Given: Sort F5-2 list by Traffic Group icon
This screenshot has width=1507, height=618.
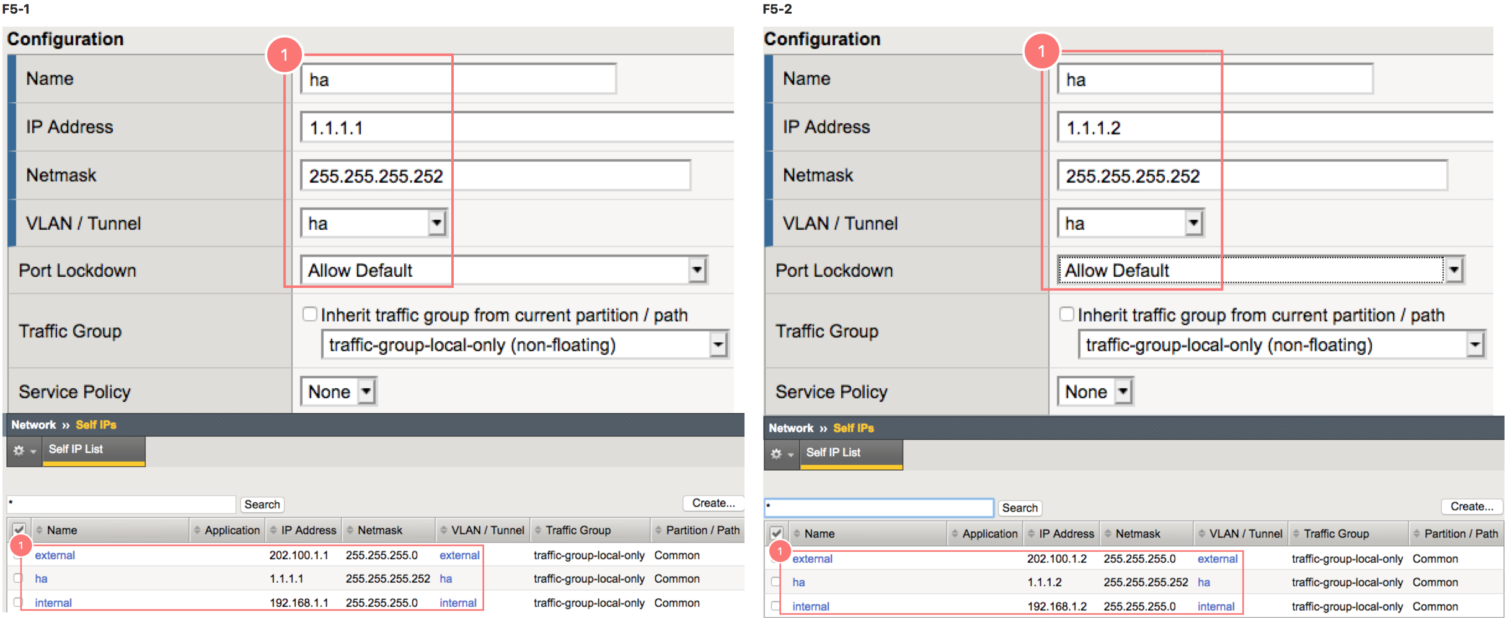Looking at the screenshot, I should [1296, 533].
